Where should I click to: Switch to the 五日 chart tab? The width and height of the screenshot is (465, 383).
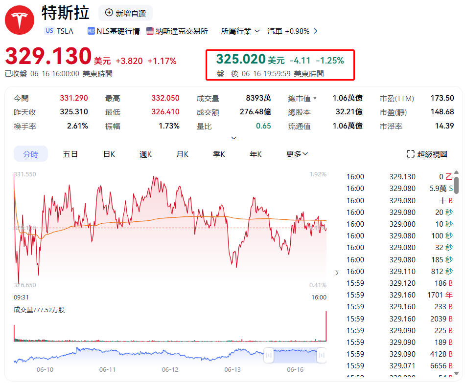click(70, 154)
